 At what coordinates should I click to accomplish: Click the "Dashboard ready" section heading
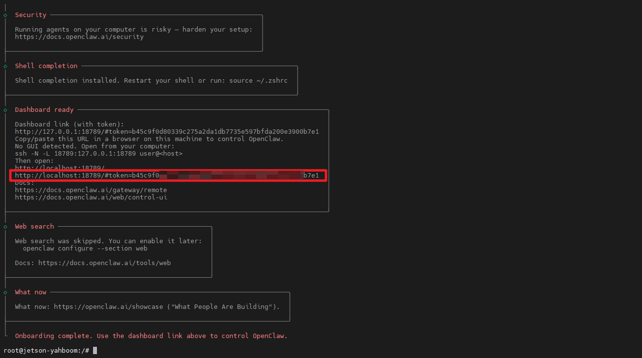[44, 110]
